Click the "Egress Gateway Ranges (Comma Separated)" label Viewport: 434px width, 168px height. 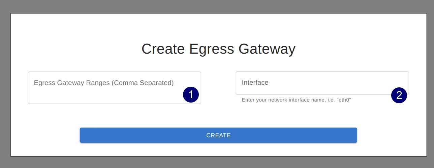coord(104,83)
